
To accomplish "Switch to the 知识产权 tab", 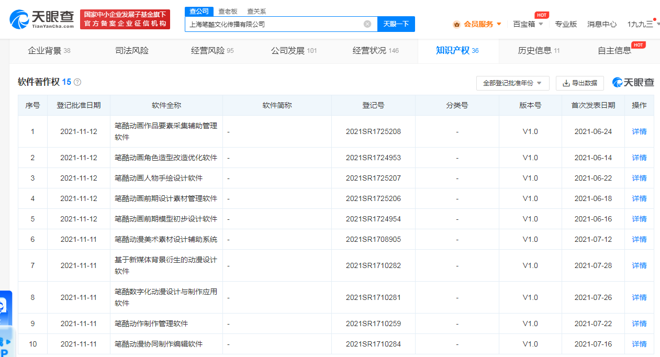I will coord(457,51).
